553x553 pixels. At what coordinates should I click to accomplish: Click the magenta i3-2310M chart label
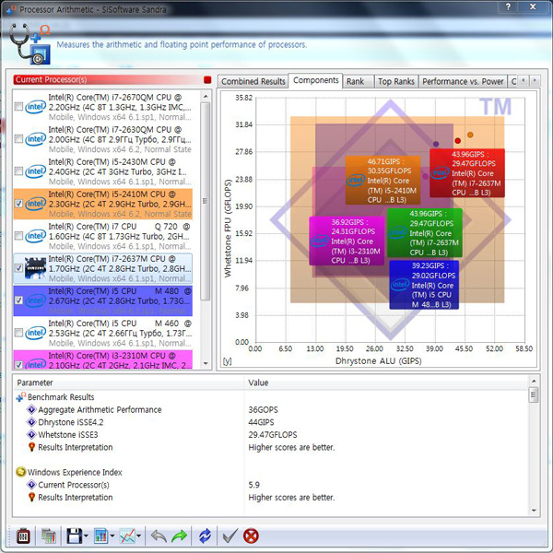coord(347,241)
